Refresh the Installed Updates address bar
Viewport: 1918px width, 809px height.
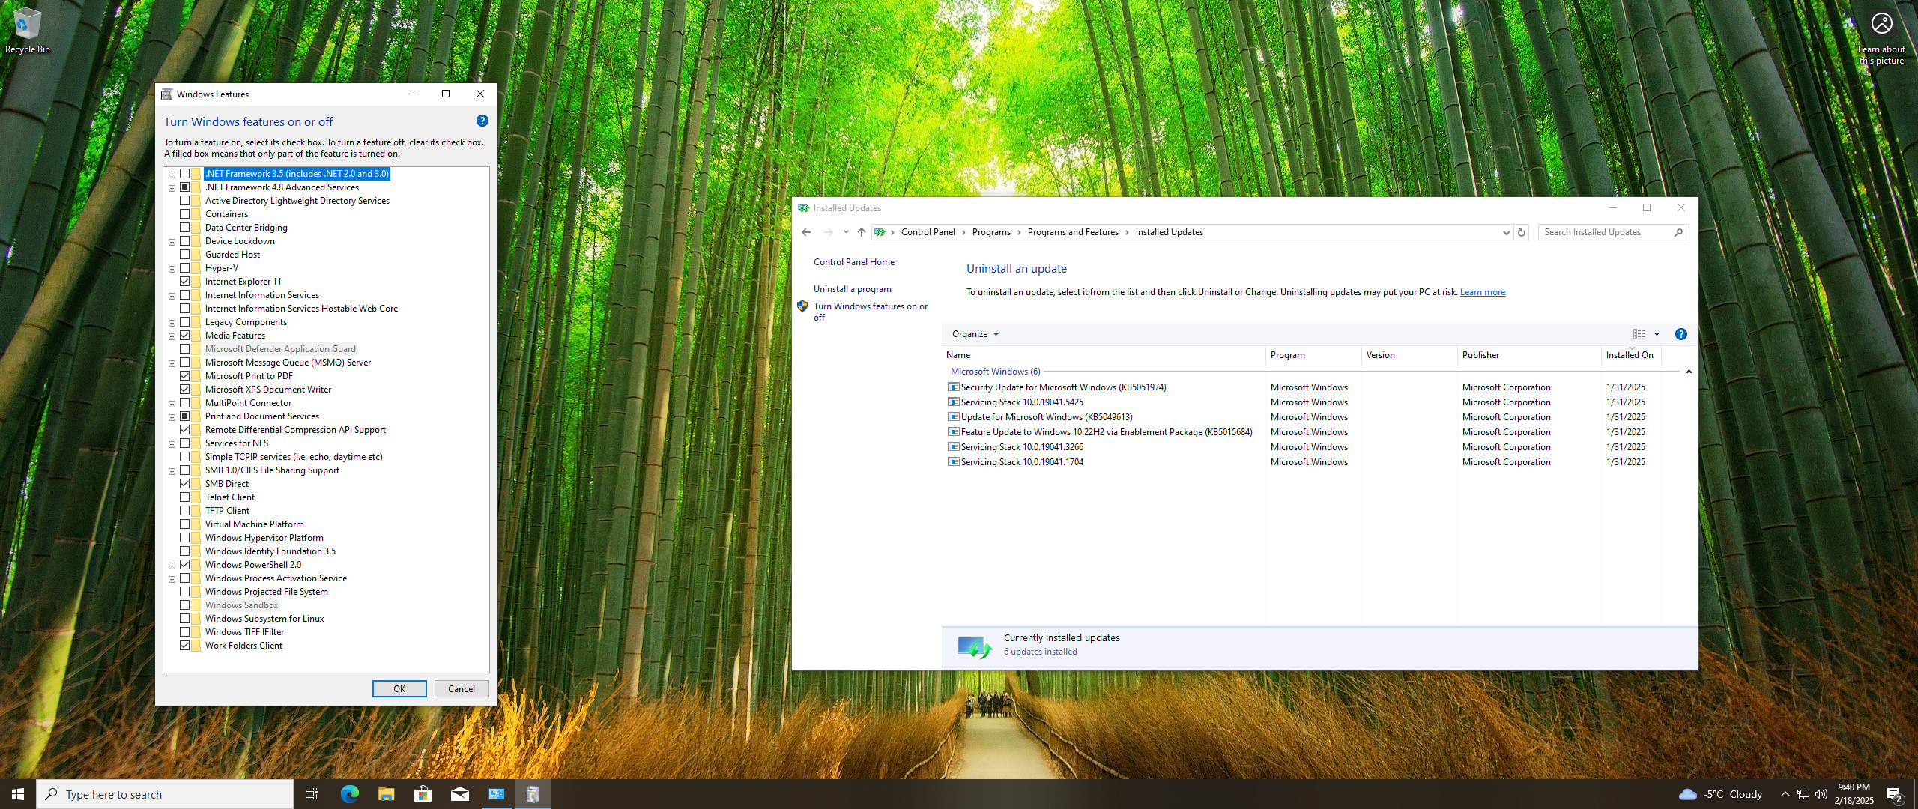click(1522, 232)
